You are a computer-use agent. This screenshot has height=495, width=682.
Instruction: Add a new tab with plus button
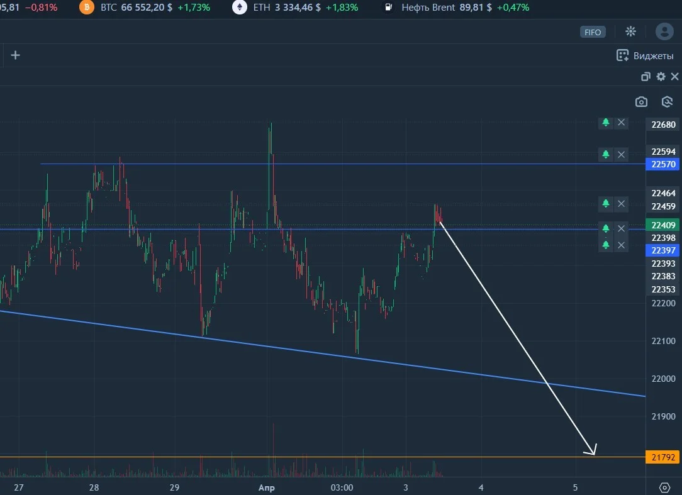[x=15, y=55]
